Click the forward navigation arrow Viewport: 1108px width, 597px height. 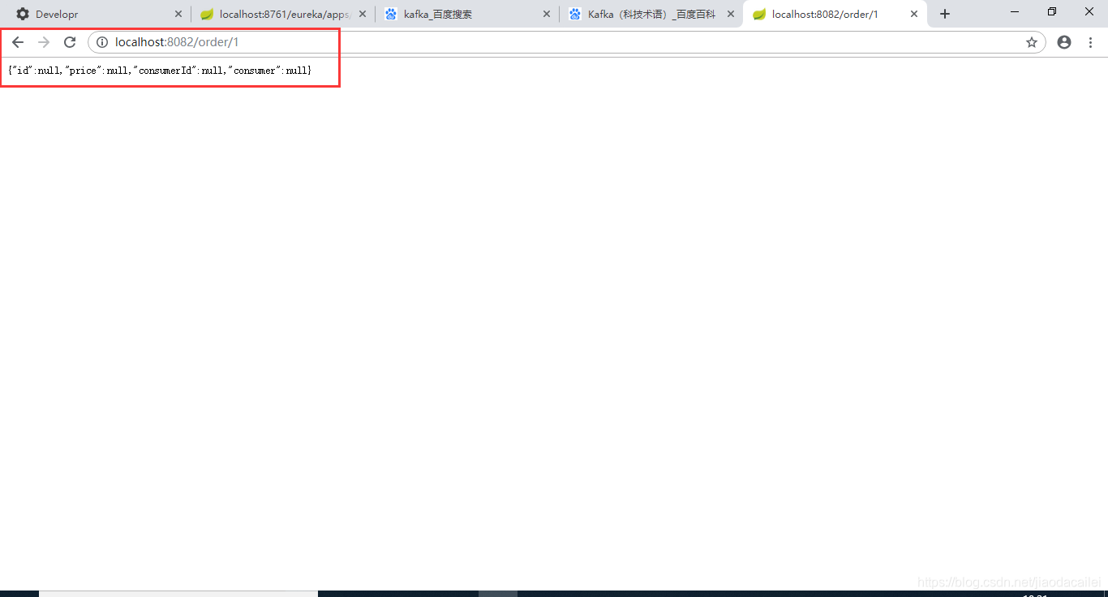click(44, 42)
